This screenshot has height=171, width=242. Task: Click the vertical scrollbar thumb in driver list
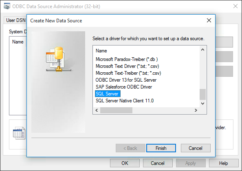tap(202, 94)
